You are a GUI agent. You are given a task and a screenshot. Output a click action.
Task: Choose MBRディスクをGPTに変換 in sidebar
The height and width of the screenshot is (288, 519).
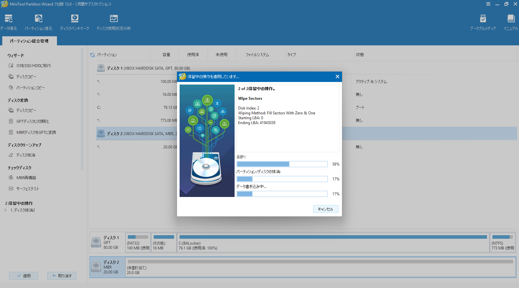coord(36,132)
